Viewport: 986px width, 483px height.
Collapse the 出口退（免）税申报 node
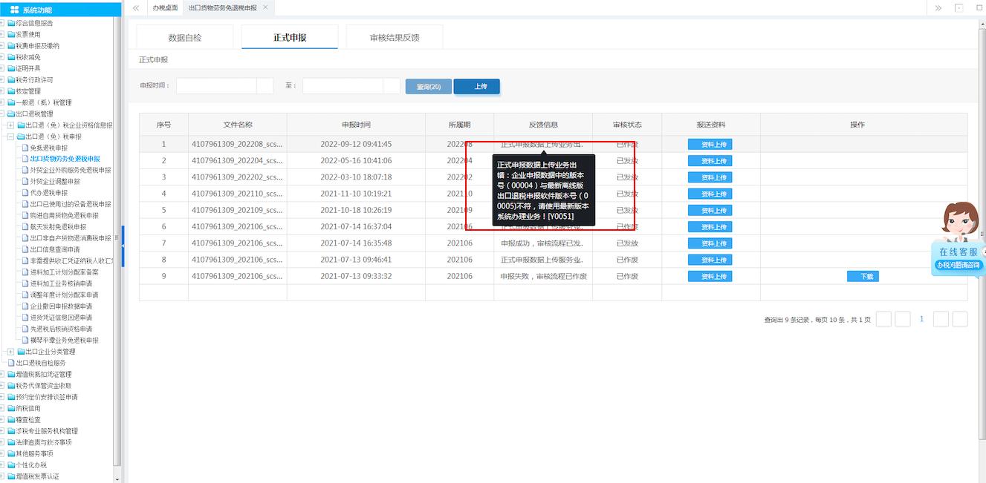coord(11,137)
